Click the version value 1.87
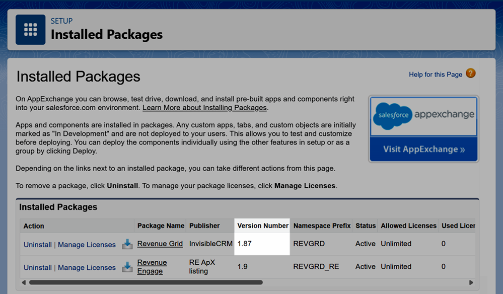Screen dimensions: 503x294 [244, 244]
